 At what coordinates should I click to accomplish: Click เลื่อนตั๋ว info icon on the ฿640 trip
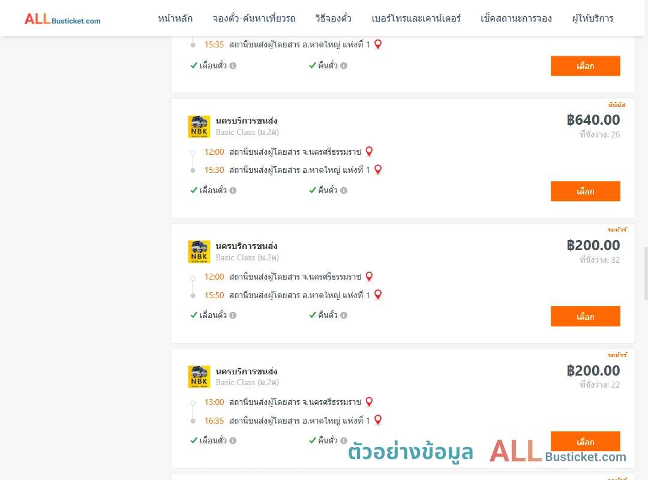coord(233,191)
